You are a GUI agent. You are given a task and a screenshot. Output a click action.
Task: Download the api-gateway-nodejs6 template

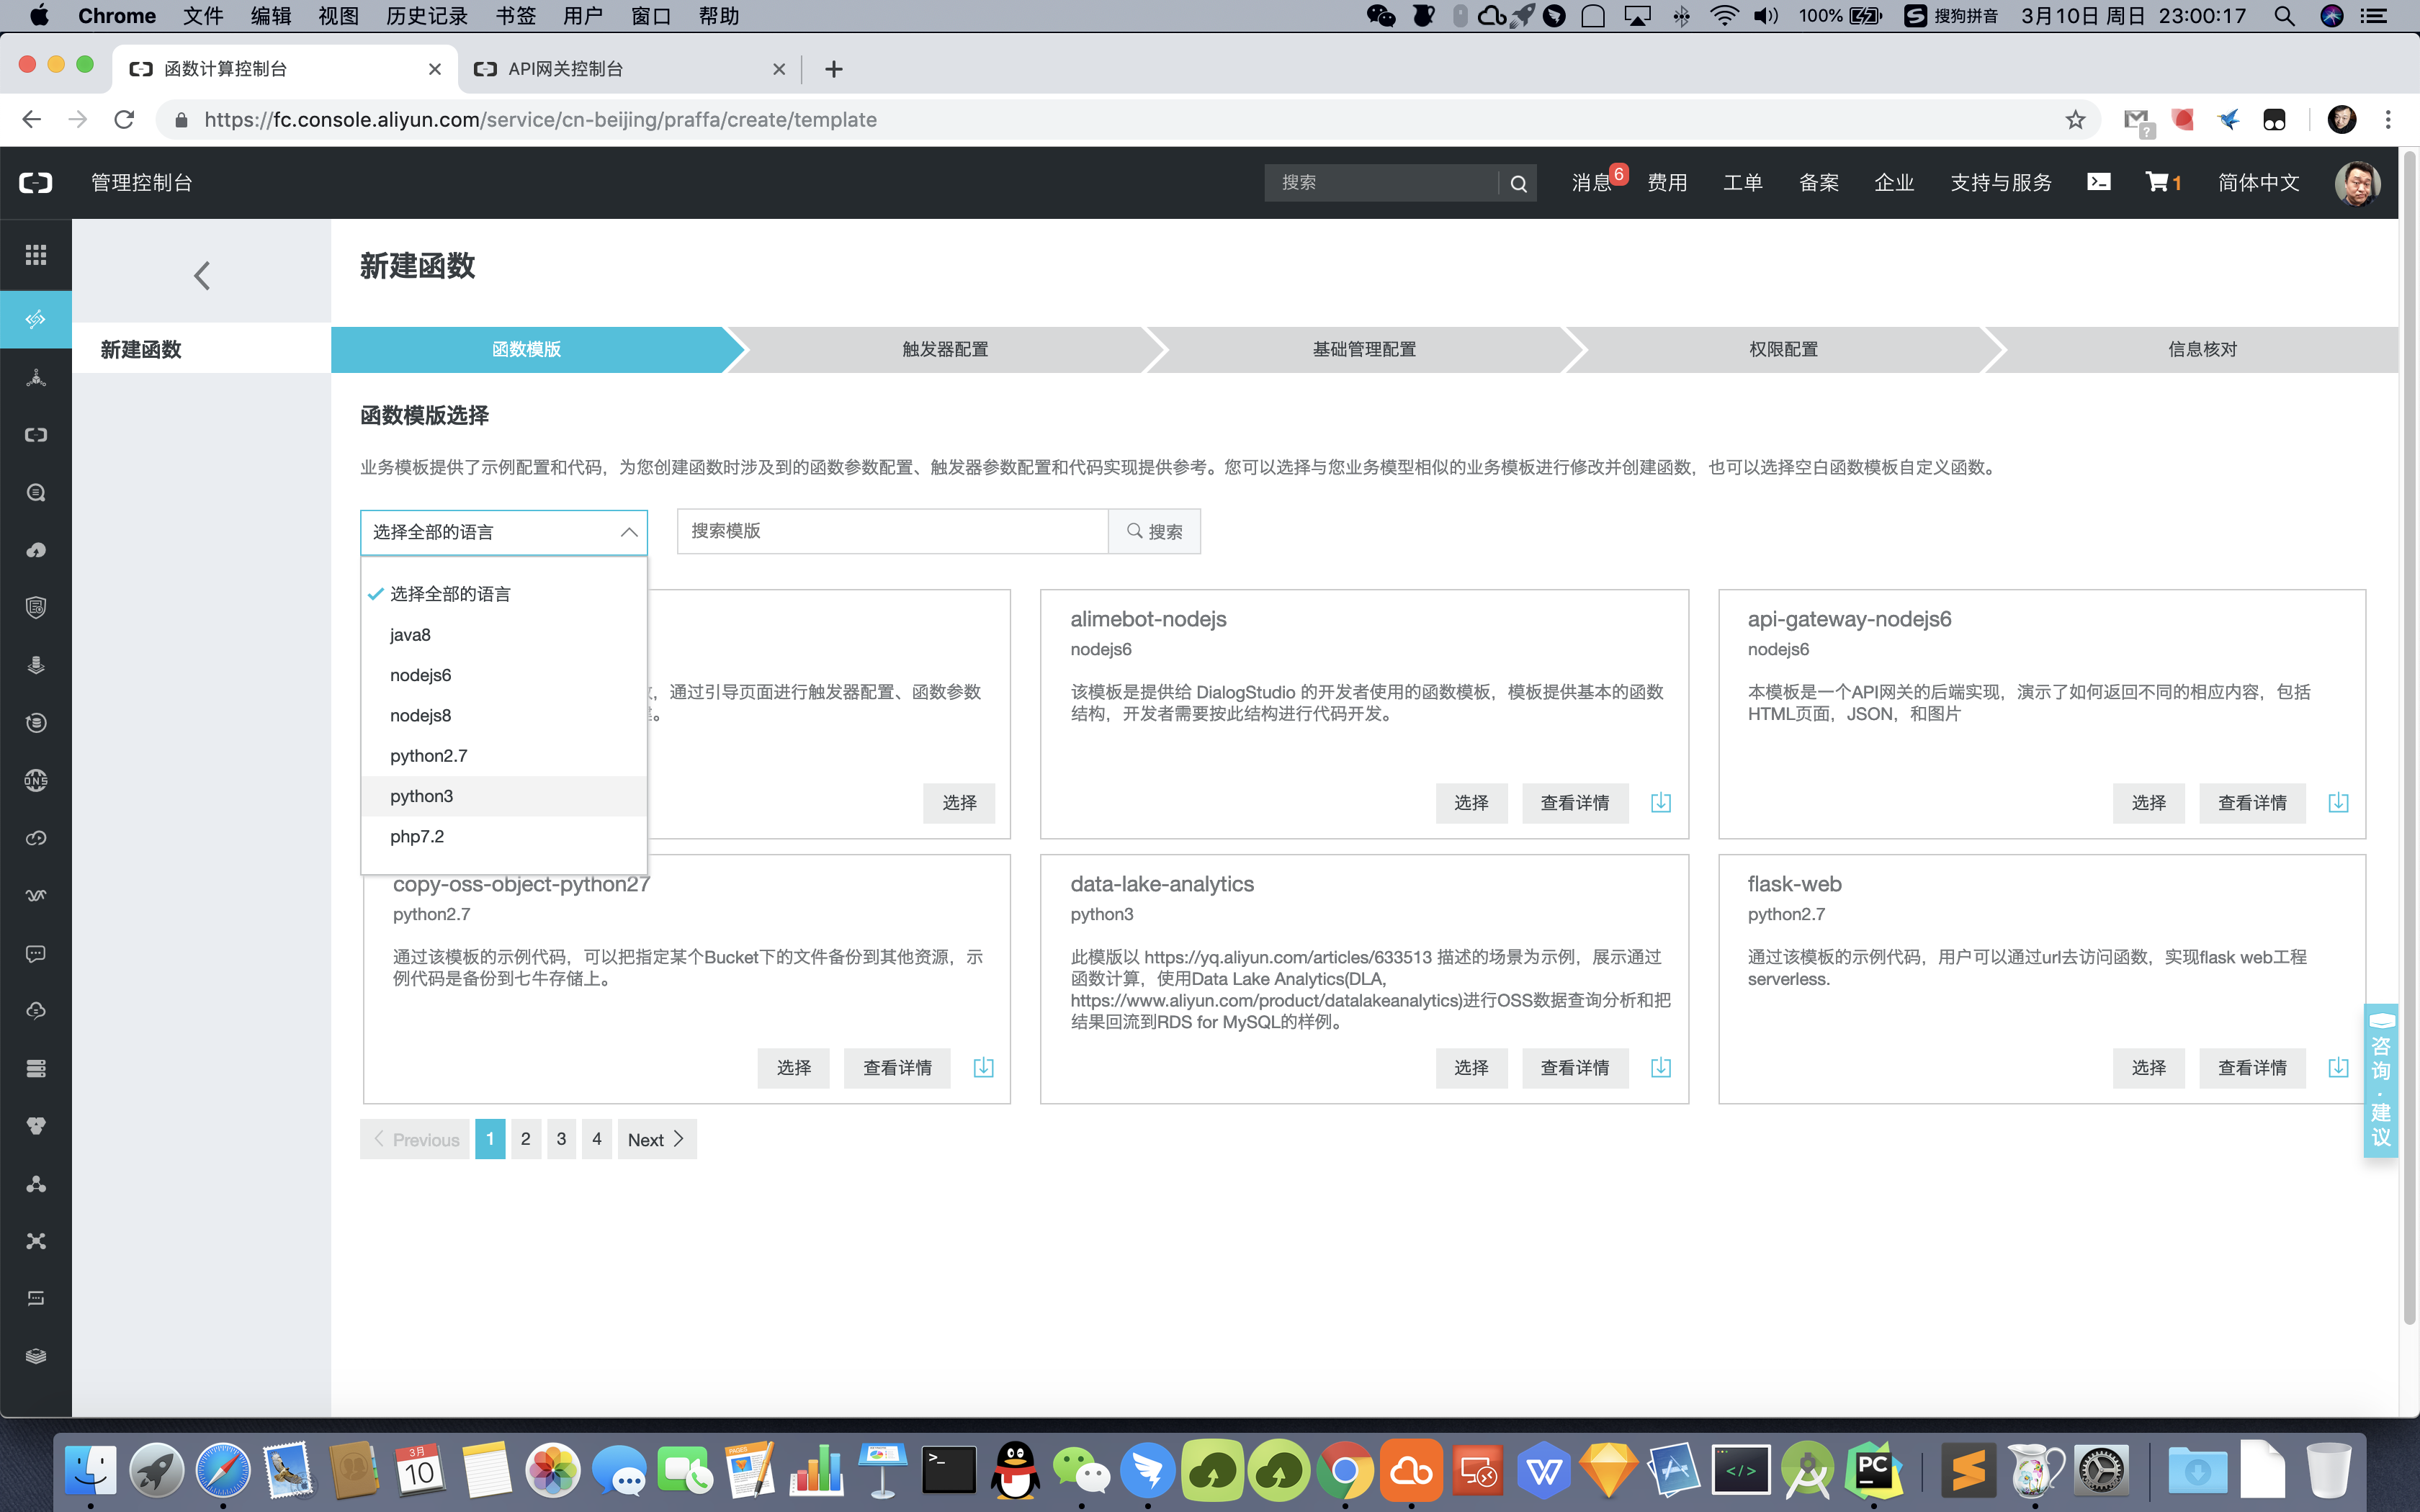(x=2338, y=803)
